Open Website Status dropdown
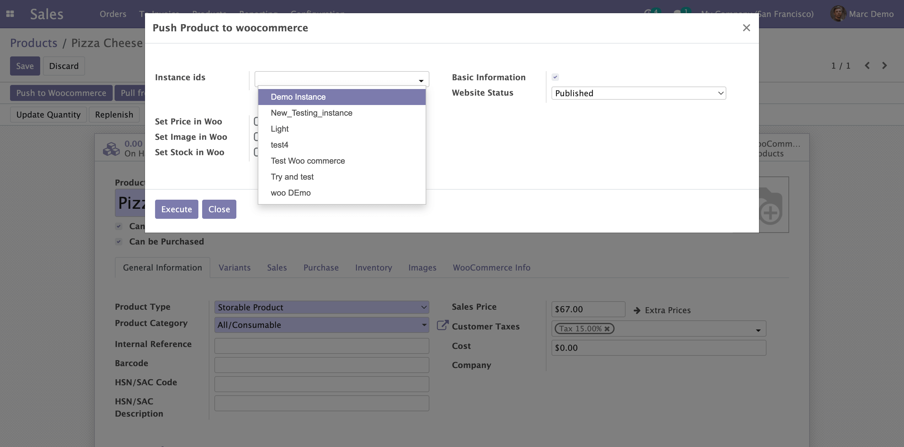The height and width of the screenshot is (447, 904). [x=638, y=93]
